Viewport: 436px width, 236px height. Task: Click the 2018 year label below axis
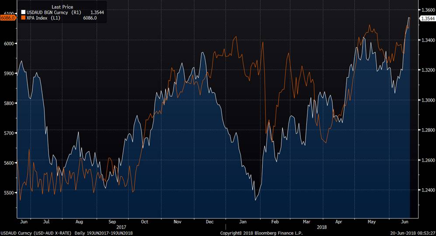coord(322,227)
